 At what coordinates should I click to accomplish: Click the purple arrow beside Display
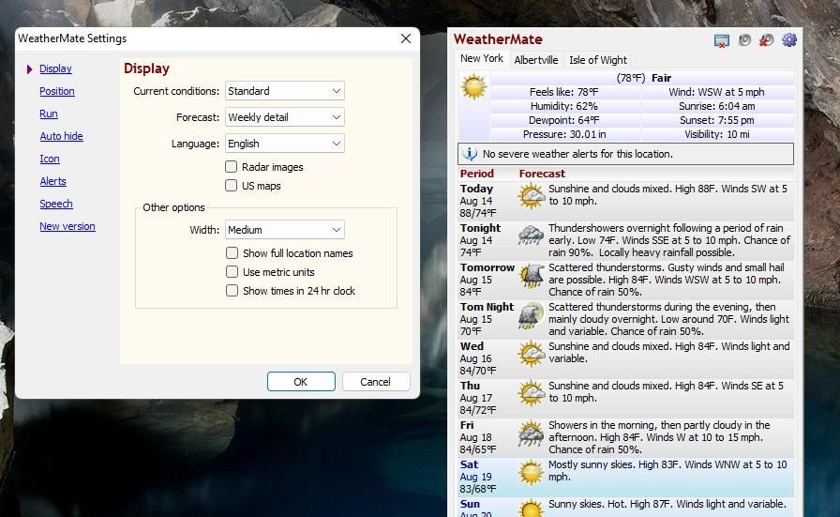coord(29,69)
